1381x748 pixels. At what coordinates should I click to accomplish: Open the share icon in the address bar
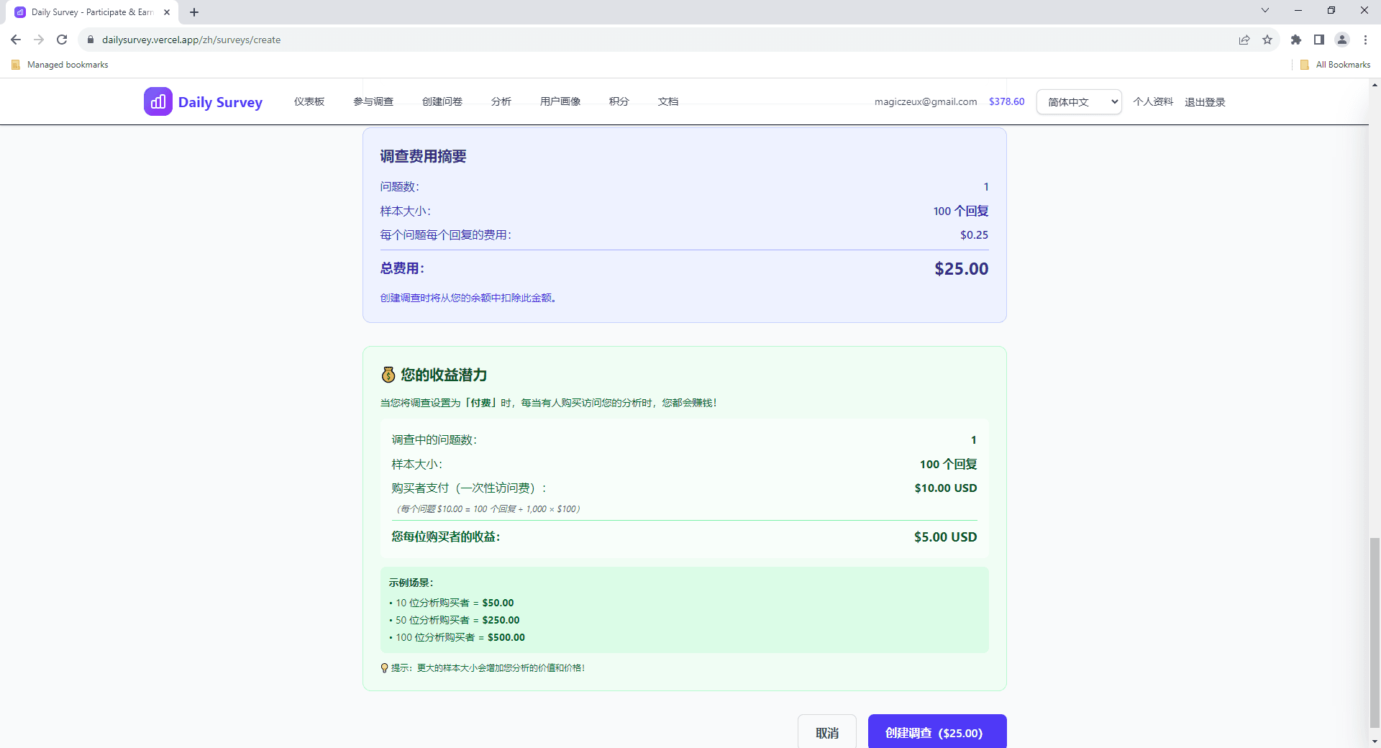(x=1245, y=40)
